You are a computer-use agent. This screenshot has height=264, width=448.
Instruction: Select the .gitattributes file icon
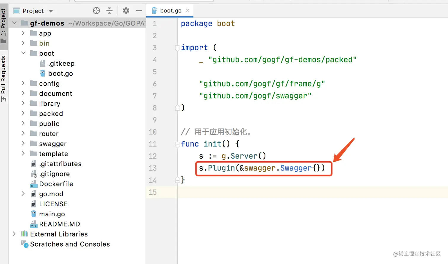tap(33, 164)
